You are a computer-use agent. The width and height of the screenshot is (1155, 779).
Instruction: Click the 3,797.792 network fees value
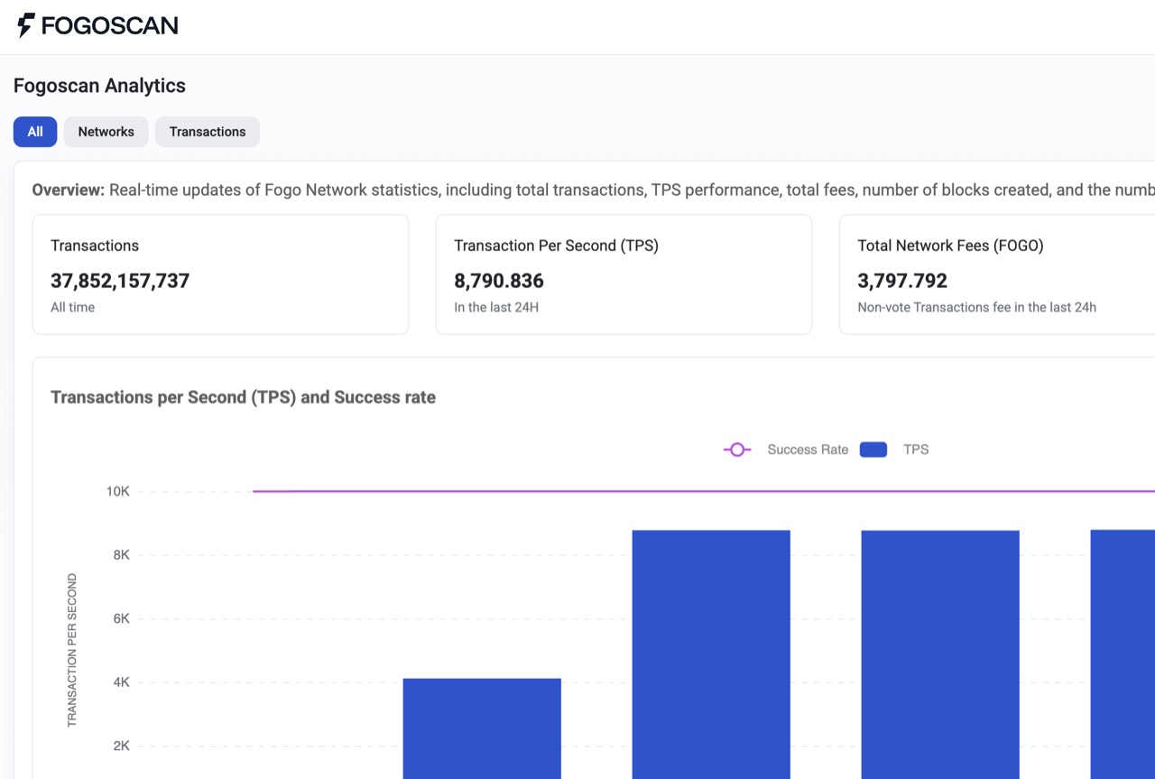click(902, 281)
